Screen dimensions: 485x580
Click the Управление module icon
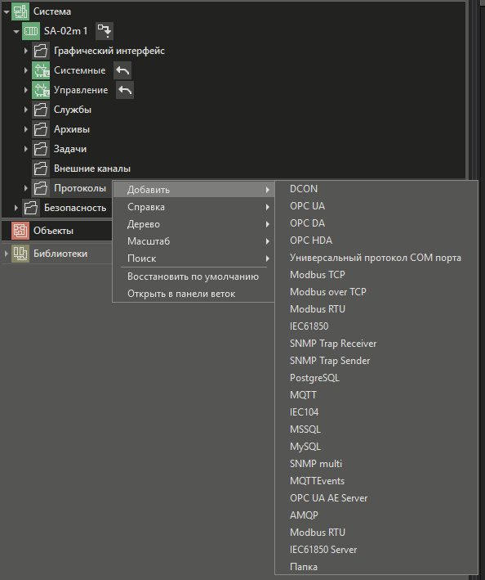pos(41,90)
